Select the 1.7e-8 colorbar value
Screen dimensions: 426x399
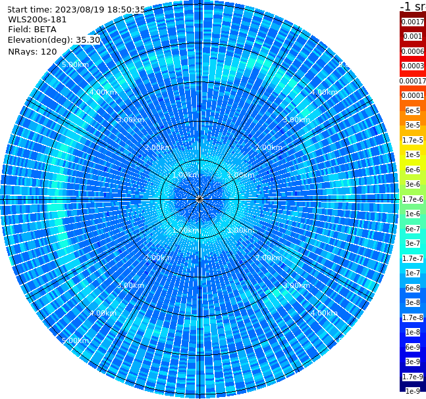click(413, 317)
